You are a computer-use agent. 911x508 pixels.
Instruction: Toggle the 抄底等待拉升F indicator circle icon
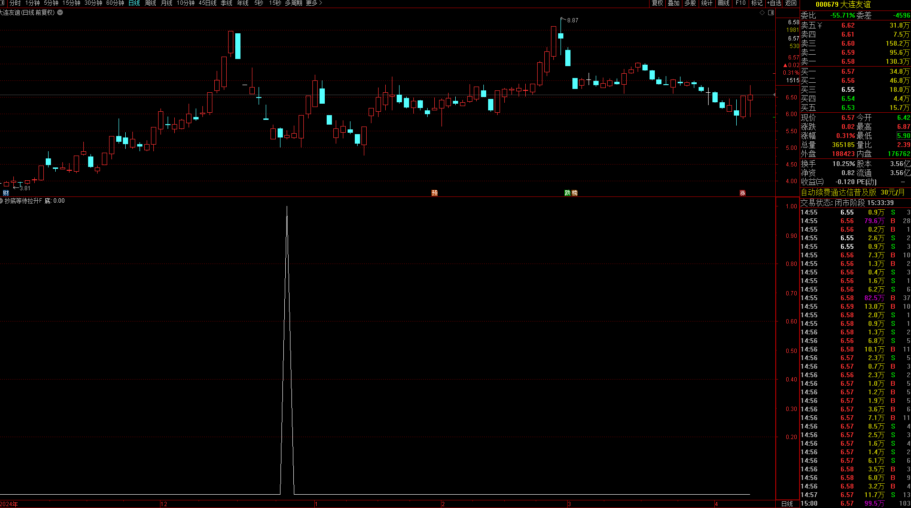2,201
